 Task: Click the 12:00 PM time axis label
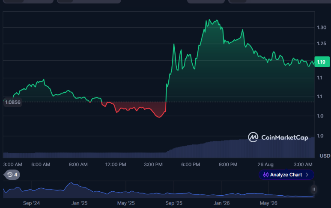point(116,164)
